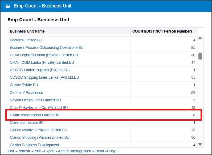Click COUNT(DISTINCT Person Number) column header
This screenshot has height=155, width=212.
(162, 31)
